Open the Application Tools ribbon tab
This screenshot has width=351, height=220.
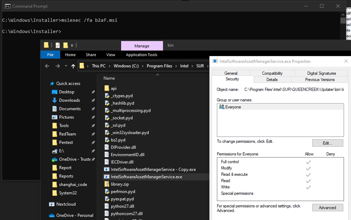(x=142, y=55)
